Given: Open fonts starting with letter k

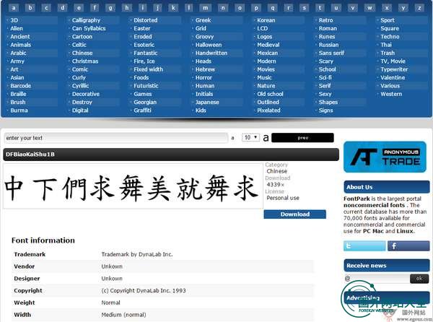Looking at the screenshot, I should (x=173, y=8).
